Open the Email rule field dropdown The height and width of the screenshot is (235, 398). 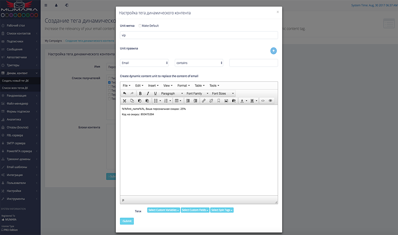pos(144,63)
